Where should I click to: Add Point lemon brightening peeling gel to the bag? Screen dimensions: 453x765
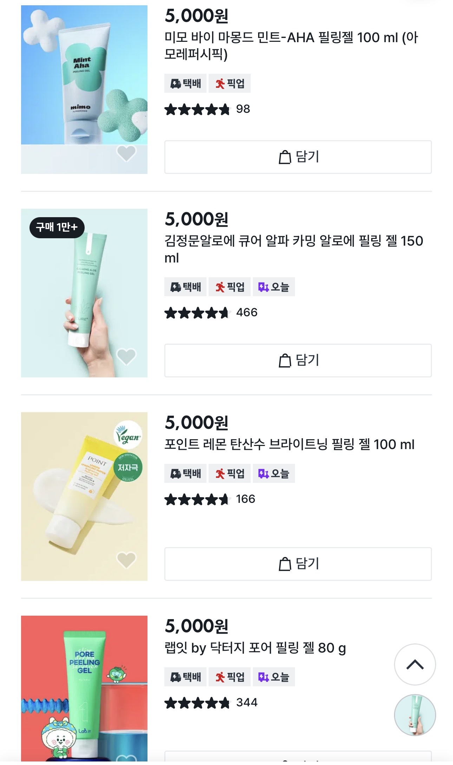298,564
